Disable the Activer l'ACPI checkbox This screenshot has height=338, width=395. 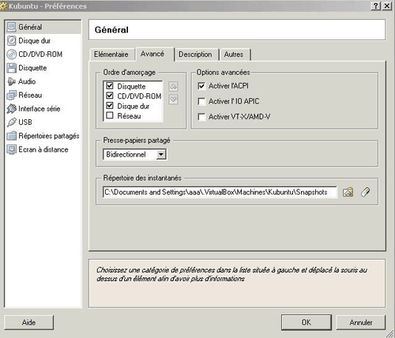point(201,86)
